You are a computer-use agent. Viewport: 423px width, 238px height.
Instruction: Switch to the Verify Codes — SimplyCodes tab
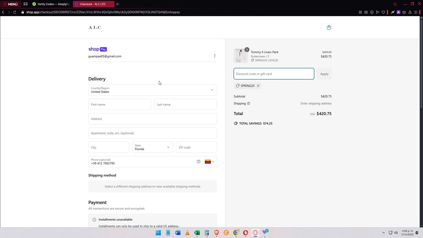click(51, 4)
